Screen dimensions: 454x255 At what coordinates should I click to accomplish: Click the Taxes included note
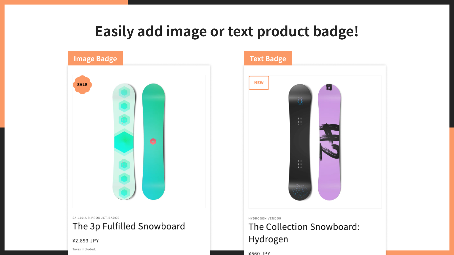pos(84,249)
